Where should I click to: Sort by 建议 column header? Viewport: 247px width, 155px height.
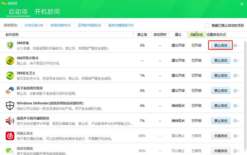tap(178, 35)
